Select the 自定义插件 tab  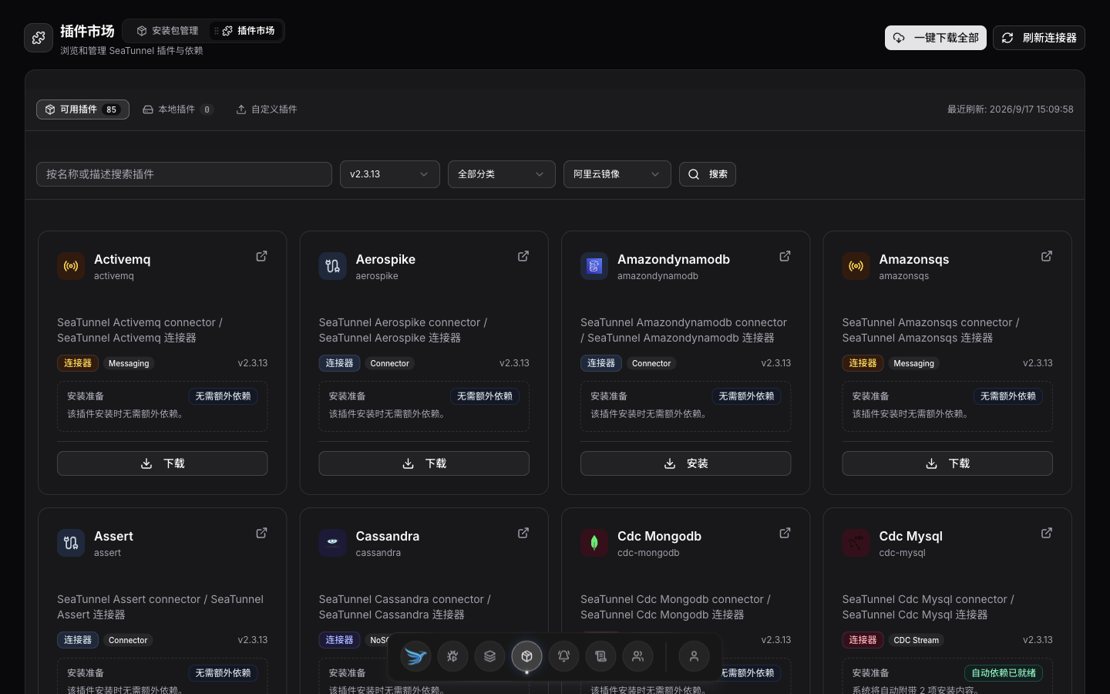pos(267,109)
